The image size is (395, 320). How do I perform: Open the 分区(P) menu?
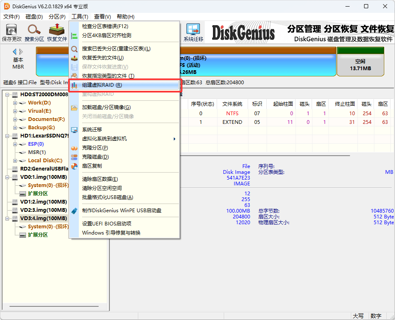point(57,17)
